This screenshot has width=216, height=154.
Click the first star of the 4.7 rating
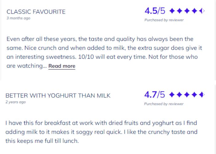172,95
